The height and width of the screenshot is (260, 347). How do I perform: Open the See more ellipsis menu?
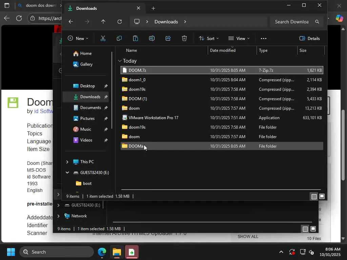click(264, 39)
